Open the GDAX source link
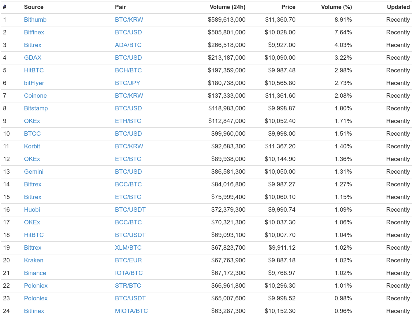Image resolution: width=415 pixels, height=317 pixels. [x=33, y=58]
